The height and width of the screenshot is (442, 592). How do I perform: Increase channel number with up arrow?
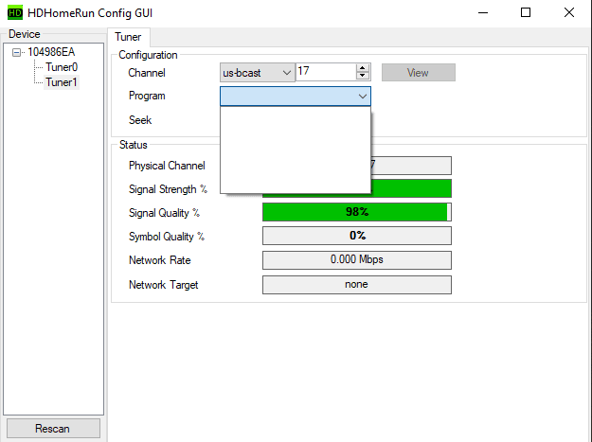(363, 68)
